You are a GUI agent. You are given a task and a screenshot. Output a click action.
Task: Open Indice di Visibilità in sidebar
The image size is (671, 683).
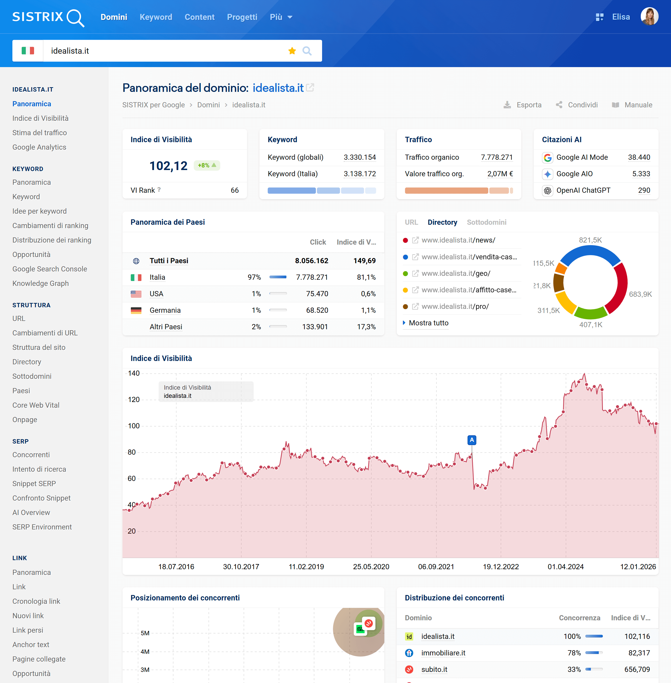[40, 118]
